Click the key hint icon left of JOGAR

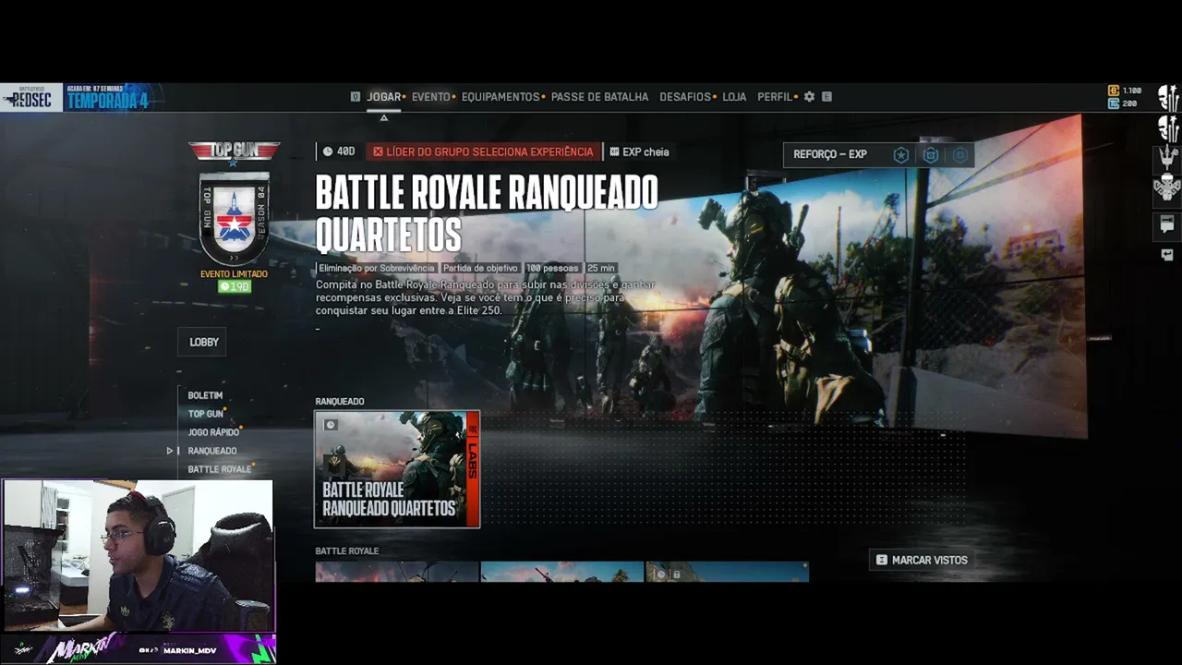coord(356,97)
